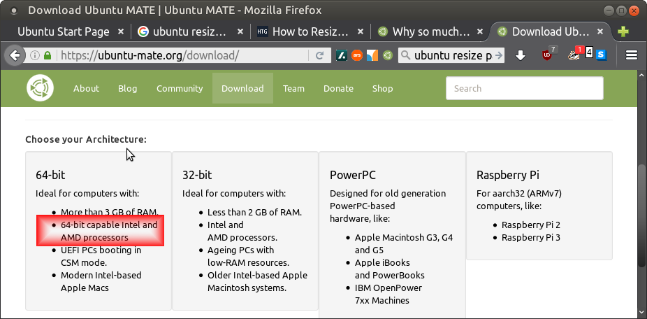This screenshot has height=319, width=647.
Task: Choose the 32-bit architecture card heading
Action: [x=197, y=175]
